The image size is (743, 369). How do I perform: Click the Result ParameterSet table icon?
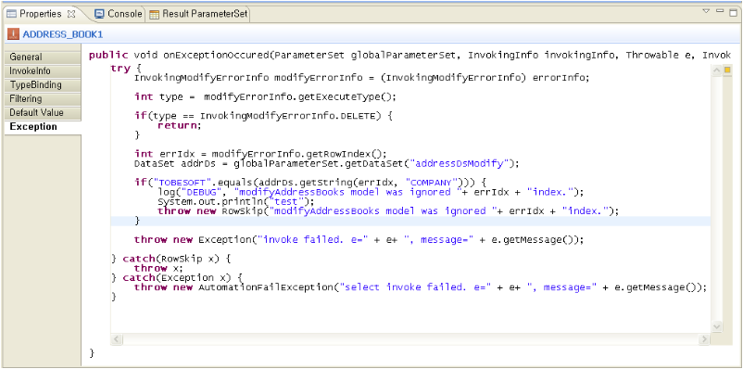click(x=154, y=14)
